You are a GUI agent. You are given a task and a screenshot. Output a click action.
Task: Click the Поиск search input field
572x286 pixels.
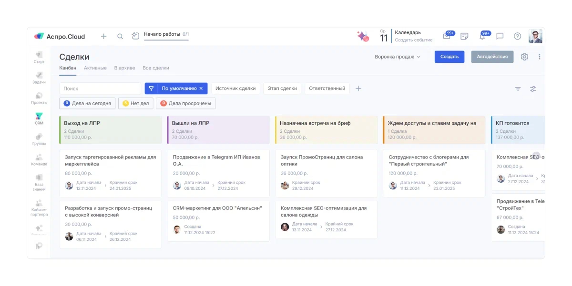pyautogui.click(x=100, y=89)
